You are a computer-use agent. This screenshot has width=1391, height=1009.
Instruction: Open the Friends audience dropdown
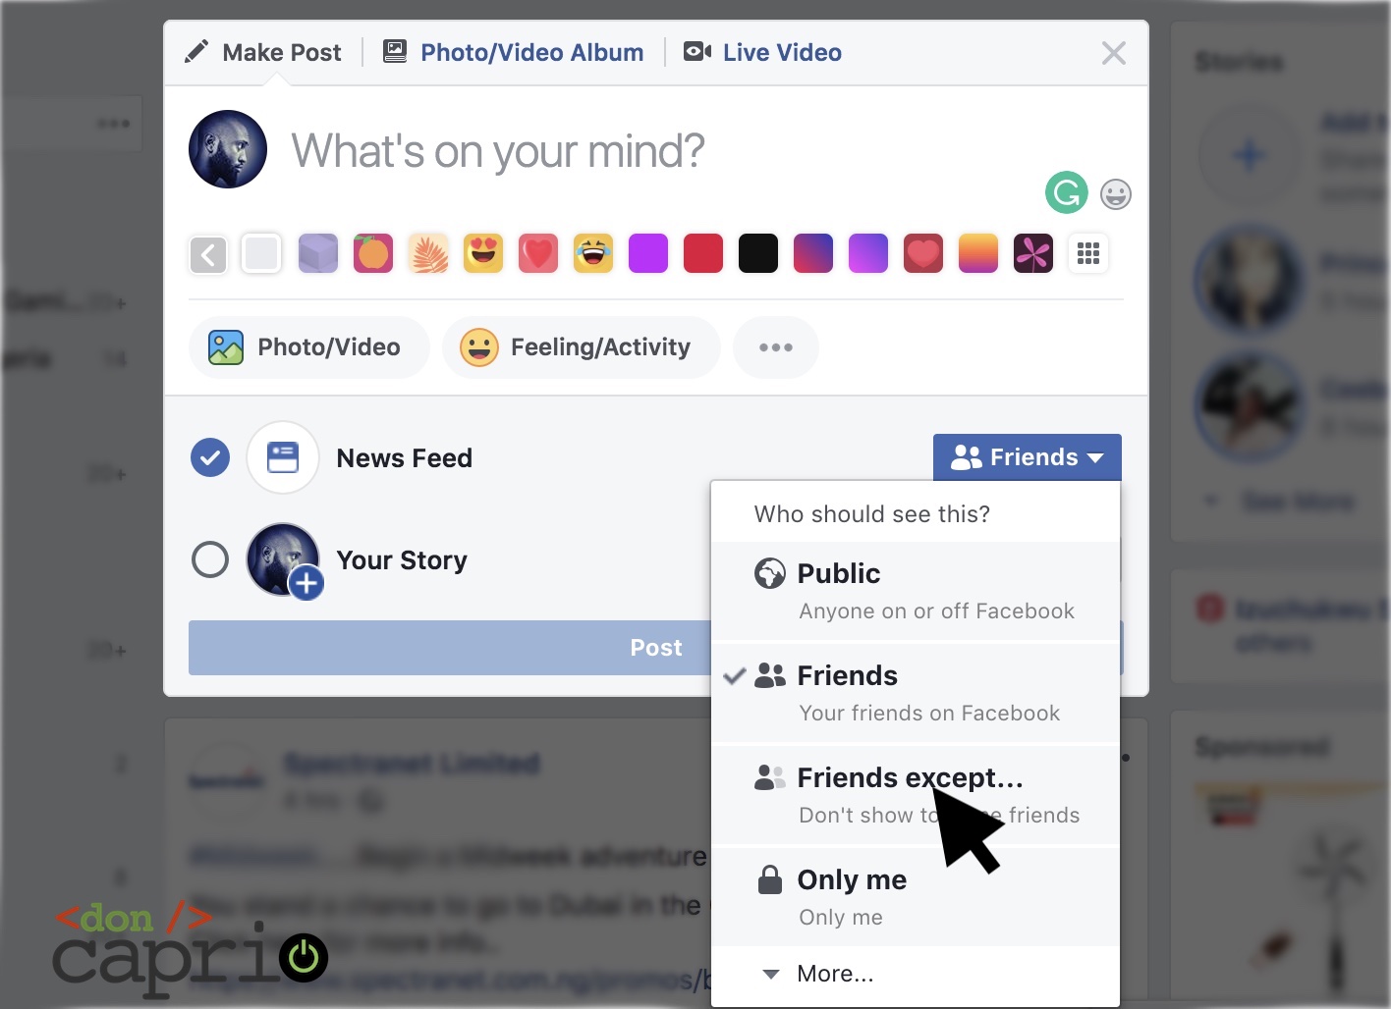[x=1028, y=457]
